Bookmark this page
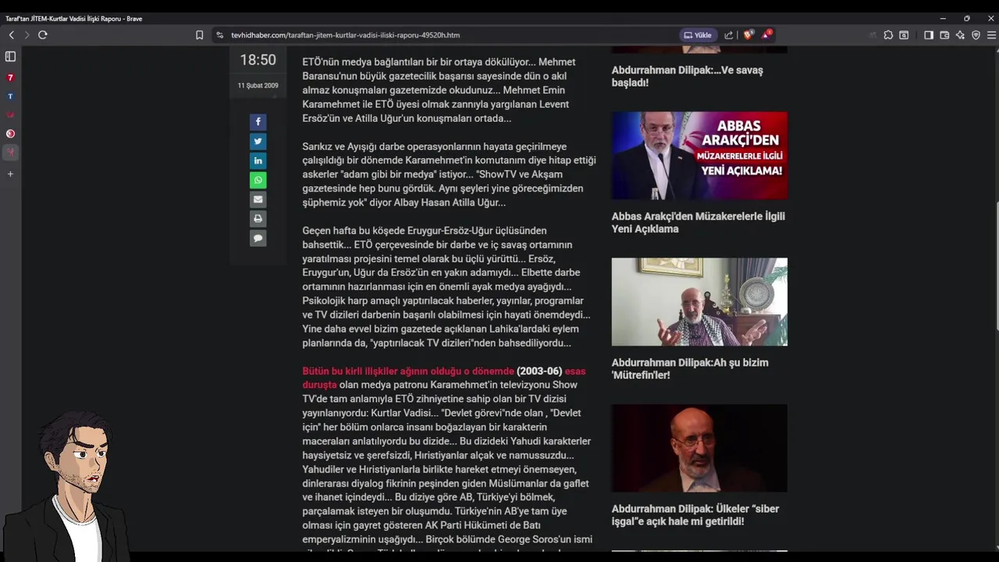Image resolution: width=999 pixels, height=562 pixels. [x=200, y=35]
